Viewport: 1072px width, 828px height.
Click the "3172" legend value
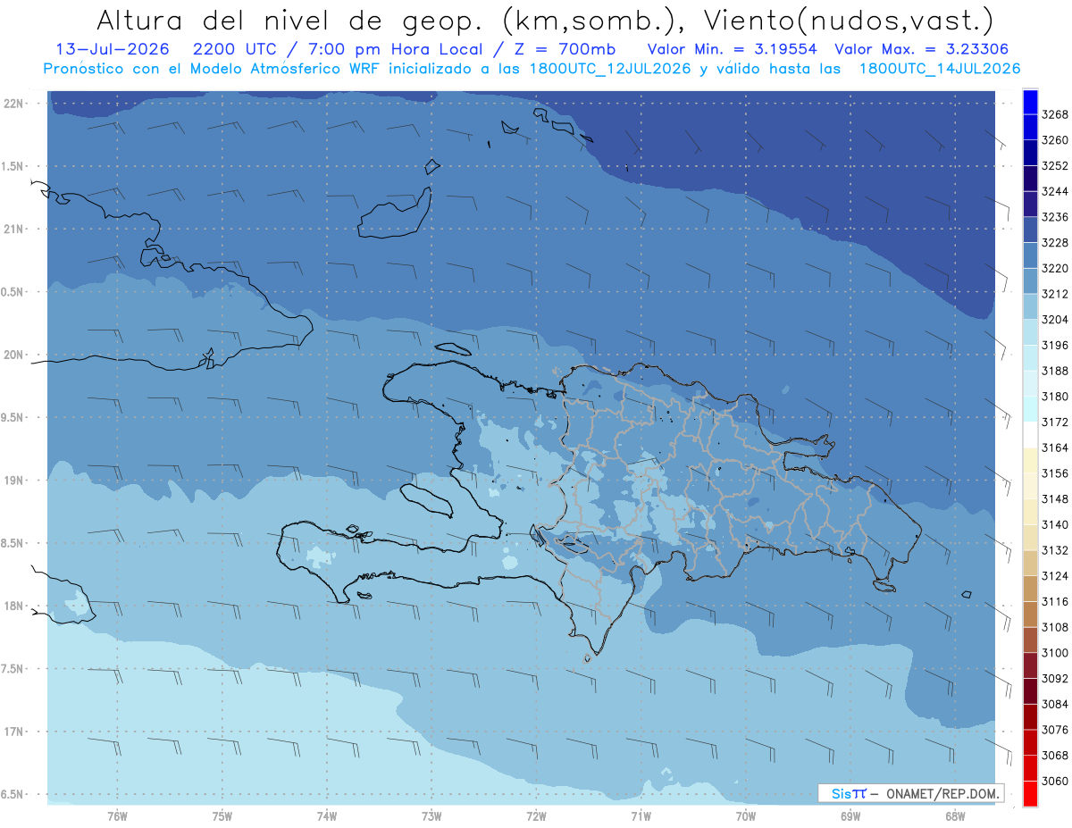[x=1055, y=422]
